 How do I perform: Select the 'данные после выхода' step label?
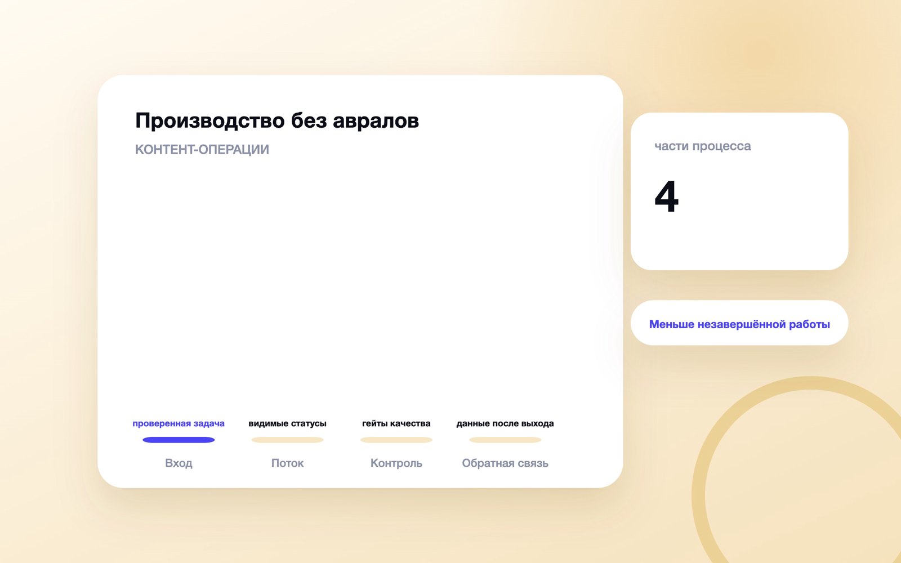point(505,423)
